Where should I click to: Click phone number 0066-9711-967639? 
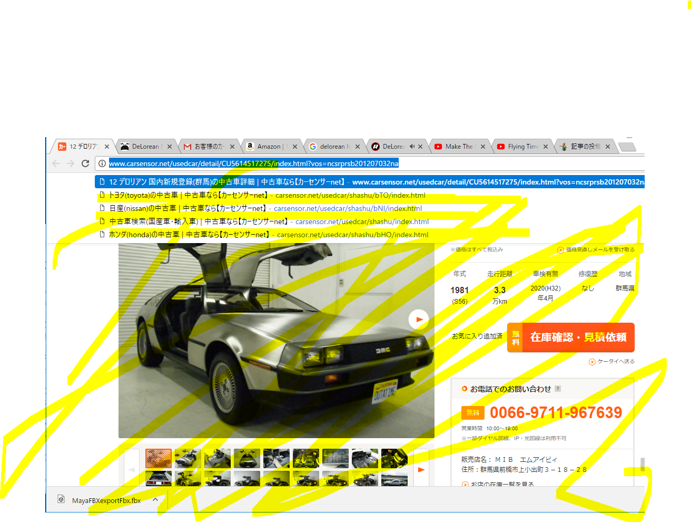tap(556, 412)
